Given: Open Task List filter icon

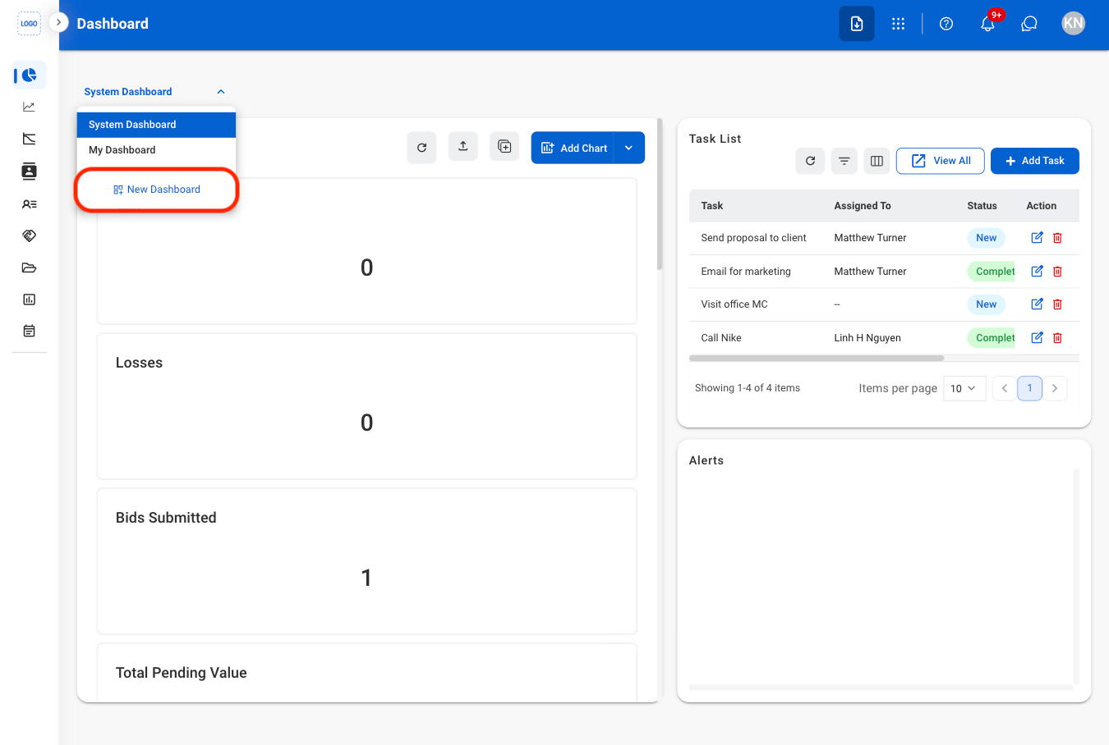Looking at the screenshot, I should 844,161.
